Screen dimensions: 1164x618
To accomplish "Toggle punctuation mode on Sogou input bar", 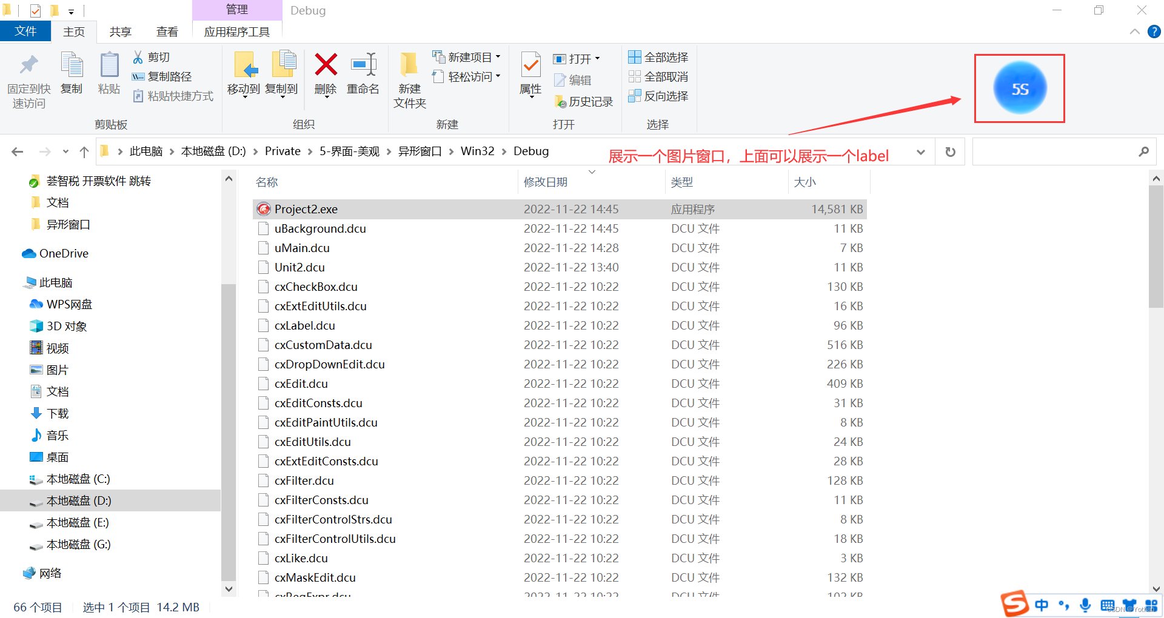I will click(1063, 605).
